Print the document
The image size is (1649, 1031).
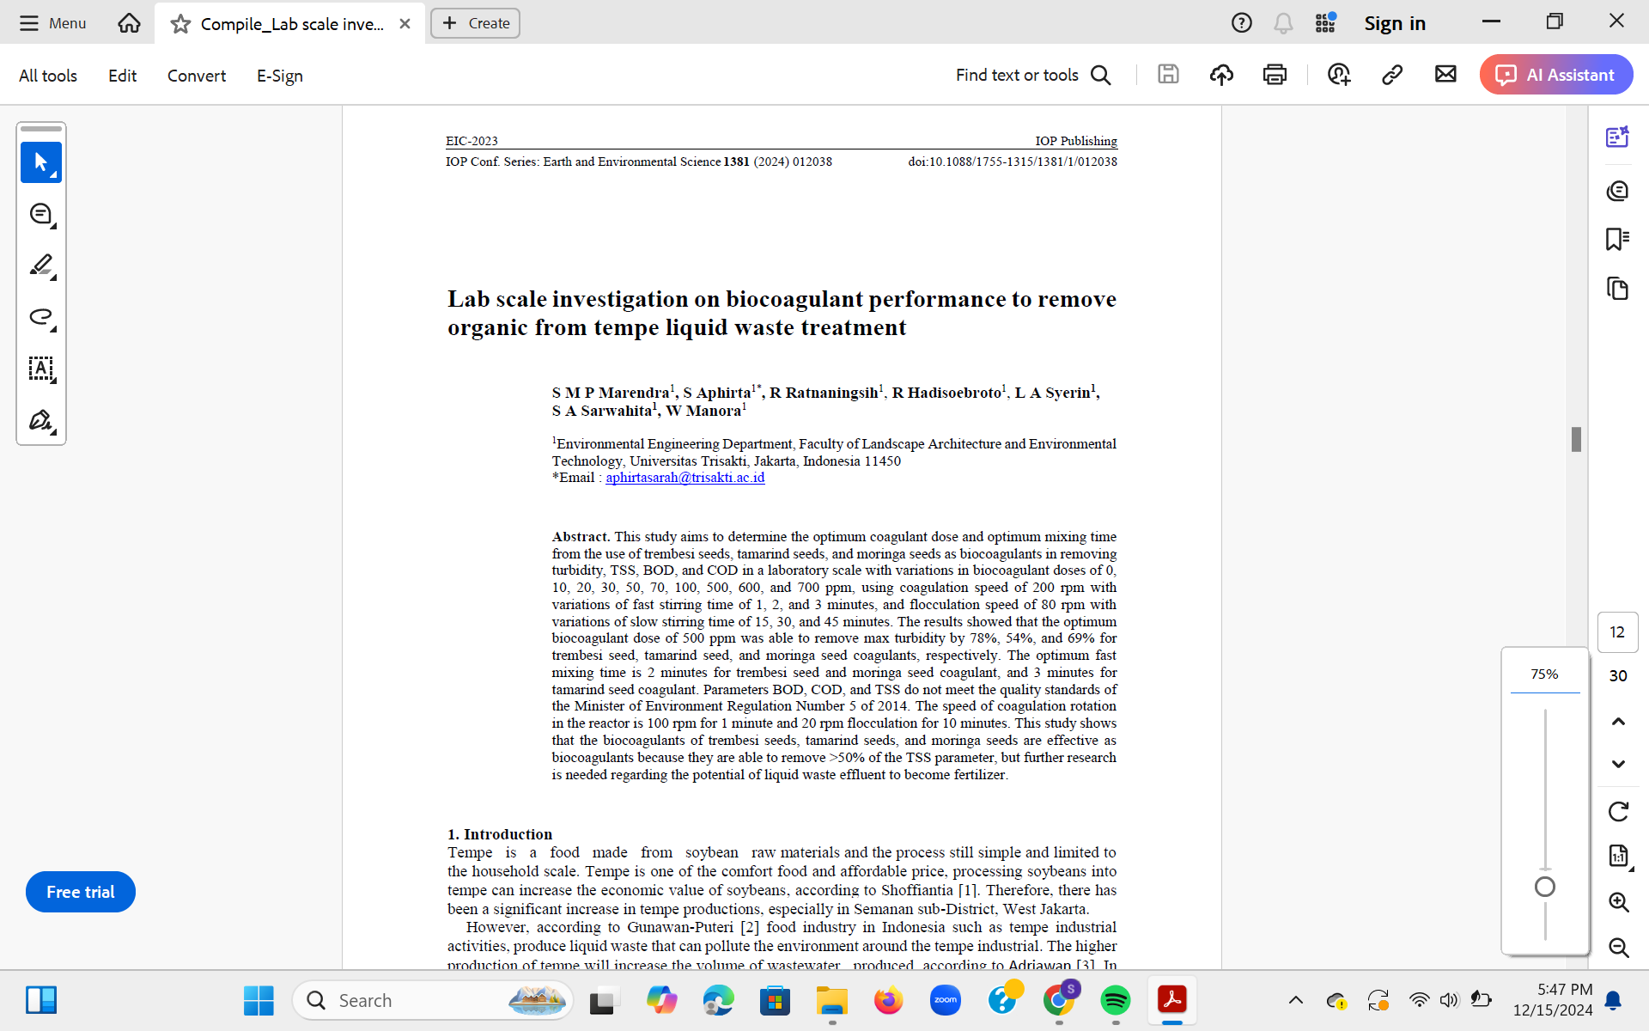pyautogui.click(x=1275, y=75)
